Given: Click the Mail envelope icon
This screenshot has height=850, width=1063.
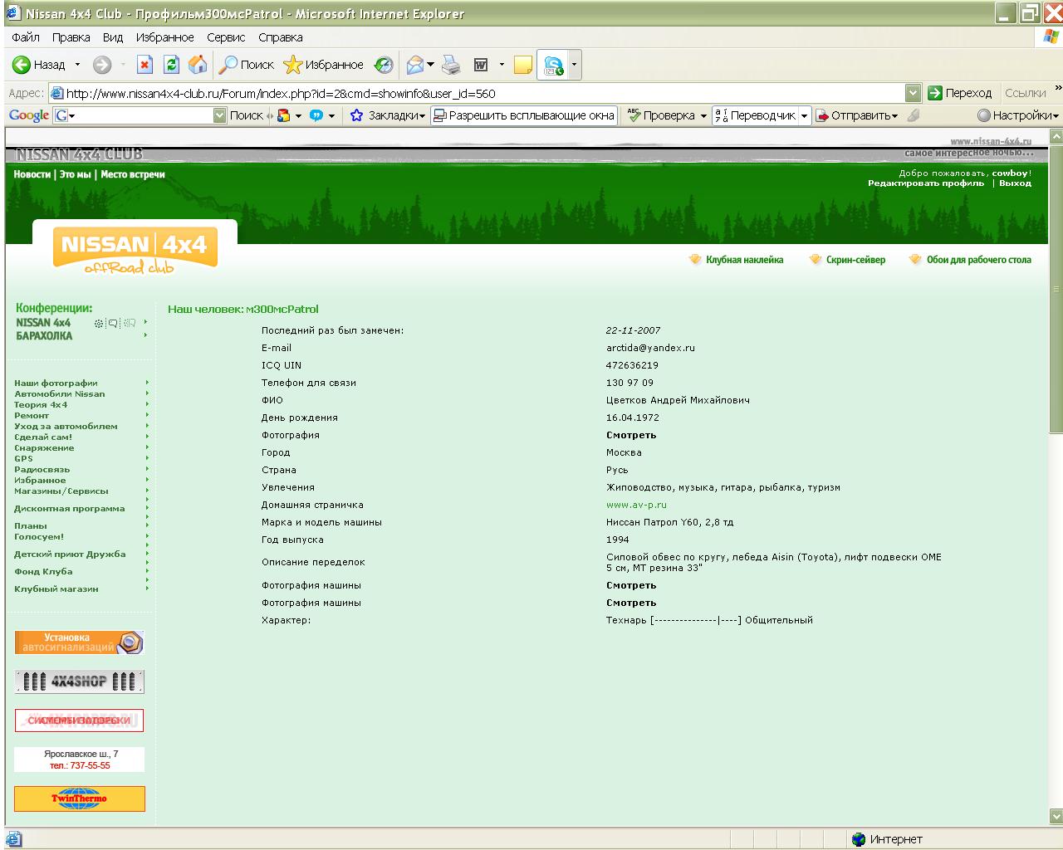Looking at the screenshot, I should 415,65.
